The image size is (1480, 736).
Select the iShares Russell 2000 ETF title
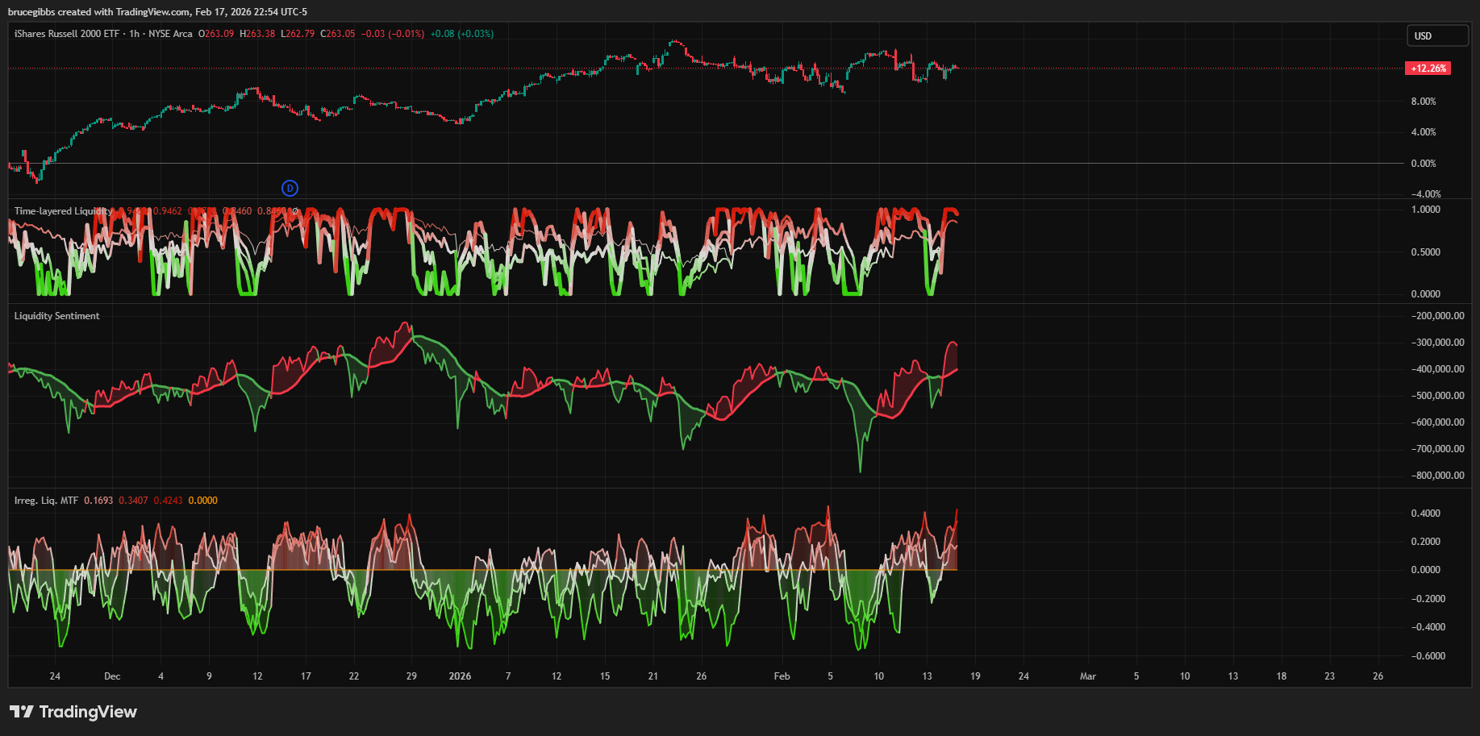[66, 34]
